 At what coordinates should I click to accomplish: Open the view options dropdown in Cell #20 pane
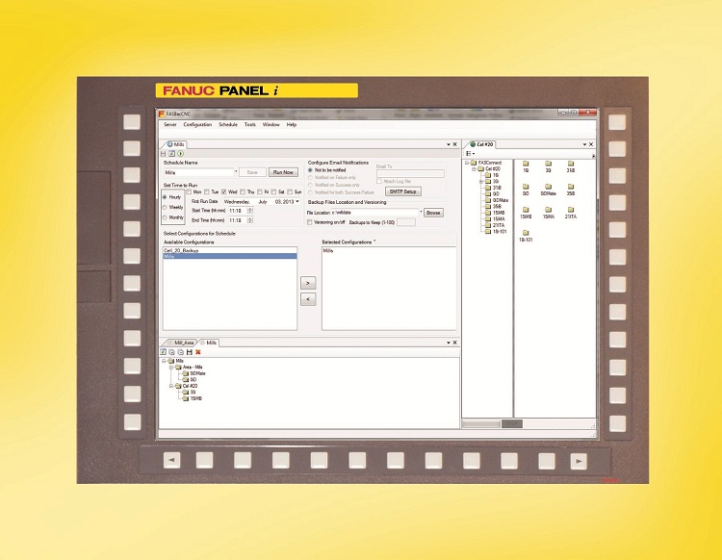point(470,154)
